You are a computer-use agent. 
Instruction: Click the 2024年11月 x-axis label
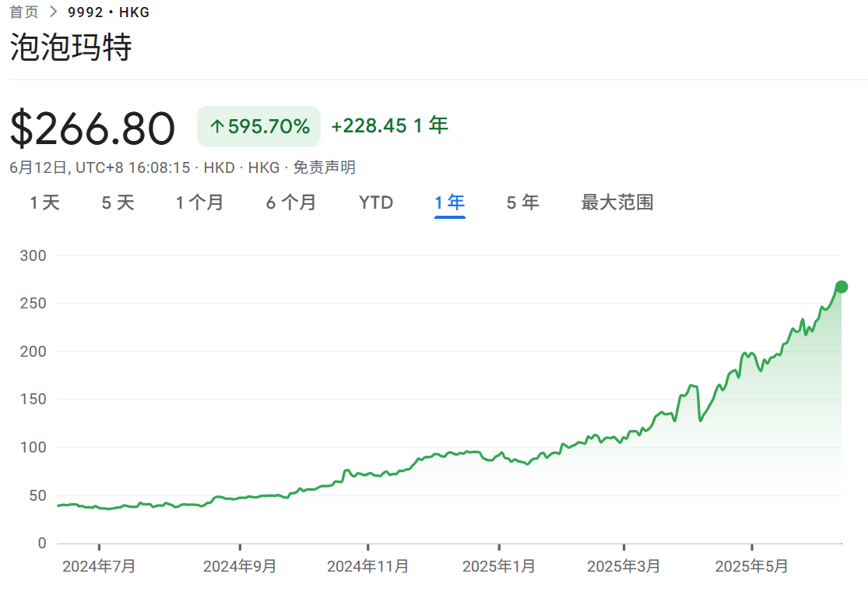pos(367,567)
